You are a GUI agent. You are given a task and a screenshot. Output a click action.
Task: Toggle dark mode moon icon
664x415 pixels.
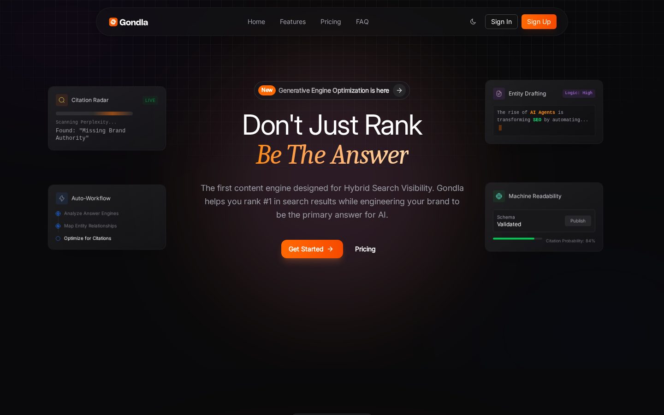click(473, 22)
